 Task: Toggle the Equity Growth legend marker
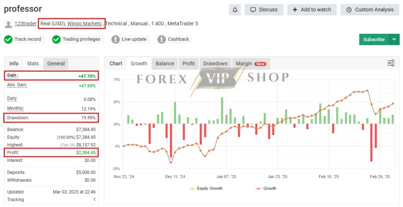coord(192,189)
